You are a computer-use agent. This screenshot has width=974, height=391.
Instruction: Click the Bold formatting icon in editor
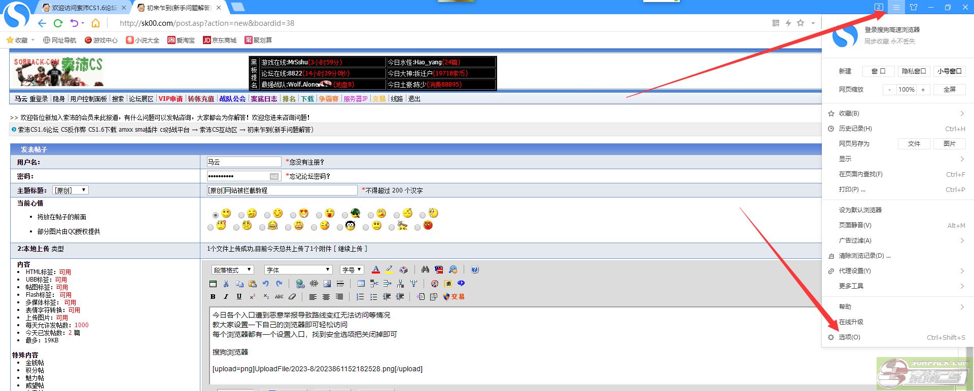pos(213,297)
